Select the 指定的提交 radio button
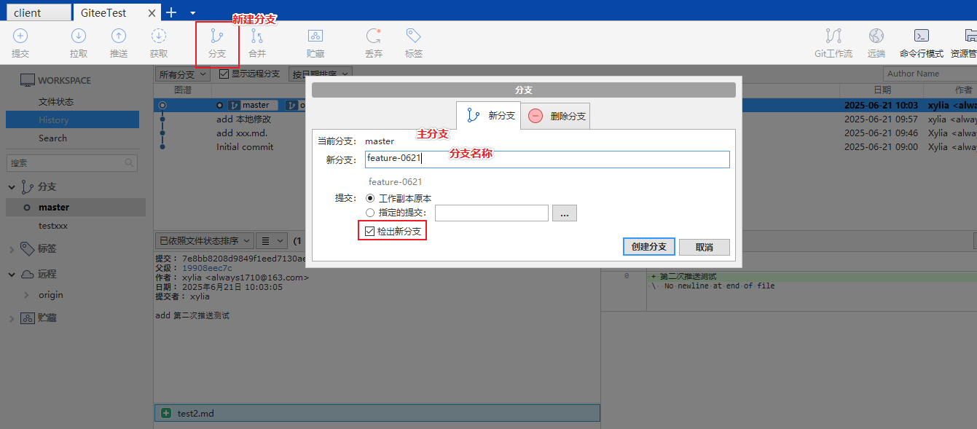This screenshot has width=977, height=429. click(x=371, y=213)
